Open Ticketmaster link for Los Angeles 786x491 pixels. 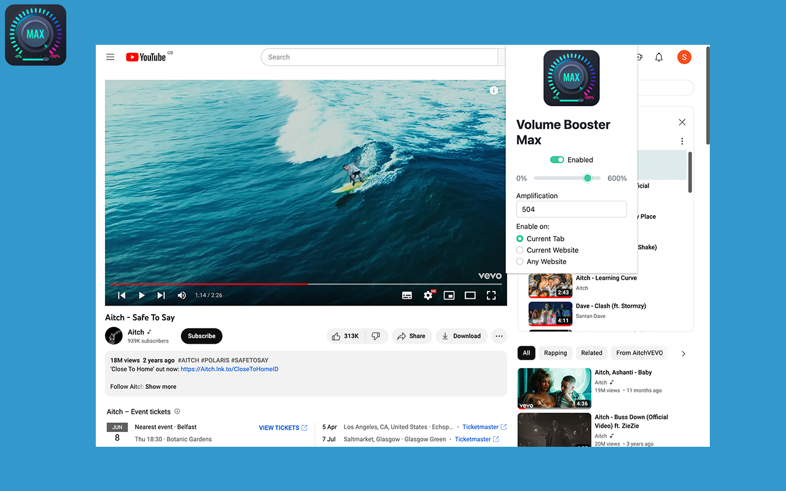pos(484,427)
